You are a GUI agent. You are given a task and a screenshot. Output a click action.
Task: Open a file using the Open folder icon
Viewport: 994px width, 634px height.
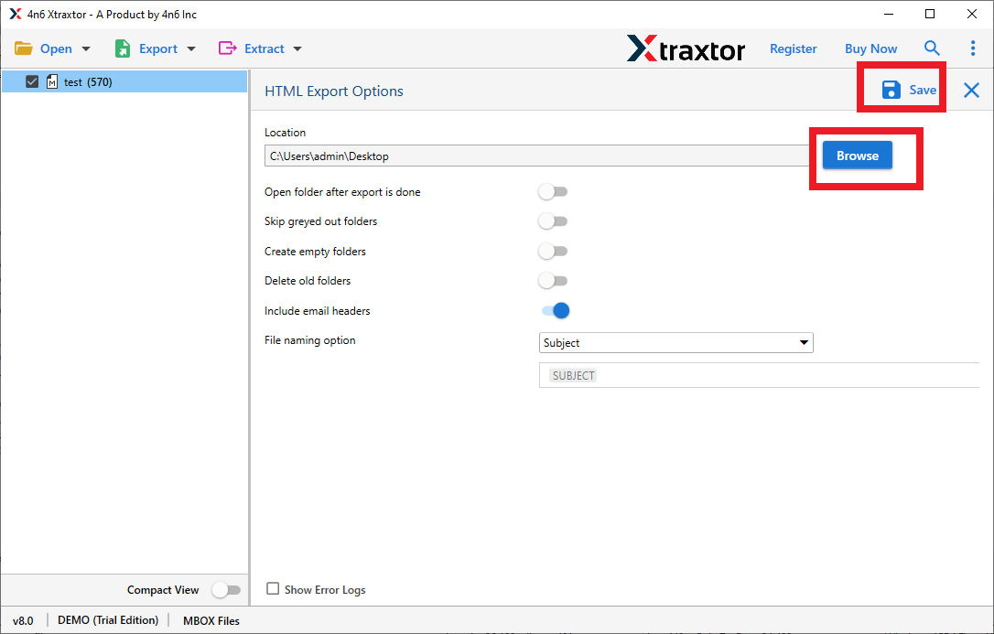tap(25, 48)
